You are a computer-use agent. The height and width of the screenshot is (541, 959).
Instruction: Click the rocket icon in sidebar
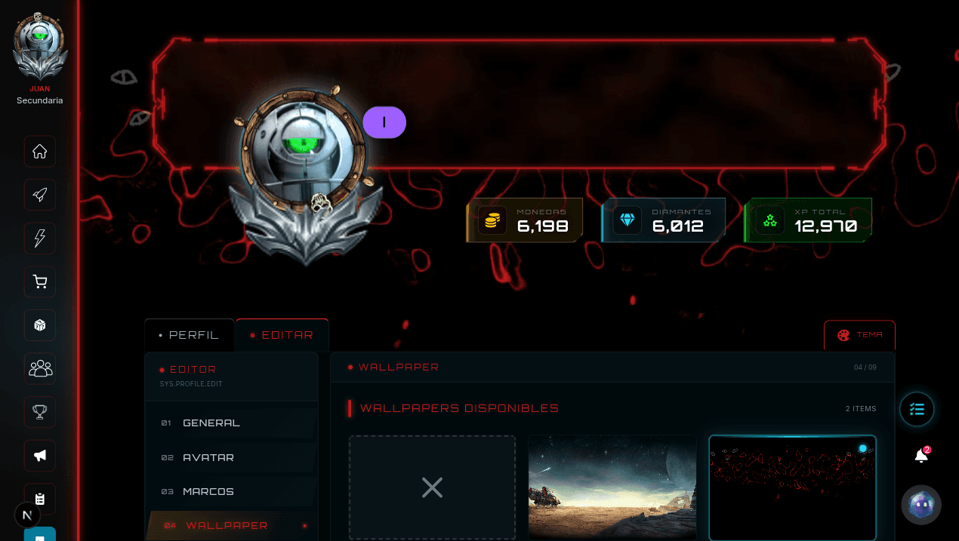40,195
